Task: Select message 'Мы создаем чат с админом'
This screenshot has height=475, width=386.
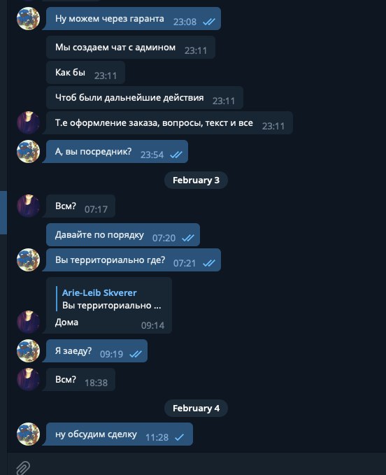Action: 131,48
